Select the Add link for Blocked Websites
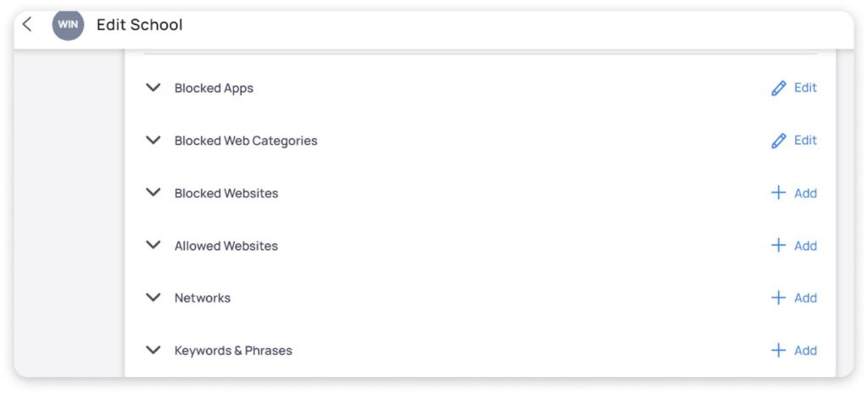 coord(805,193)
